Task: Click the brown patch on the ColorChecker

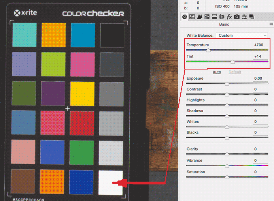Action: pos(23,181)
